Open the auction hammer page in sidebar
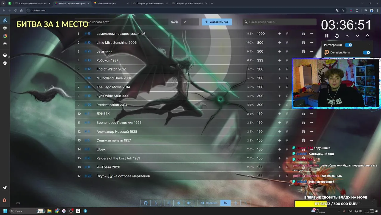This screenshot has width=381, height=215. click(5, 20)
